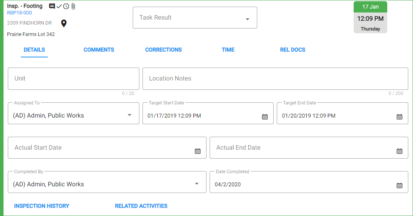413x216 pixels.
Task: Click the paperclip attachment icon
Action: 73,6
